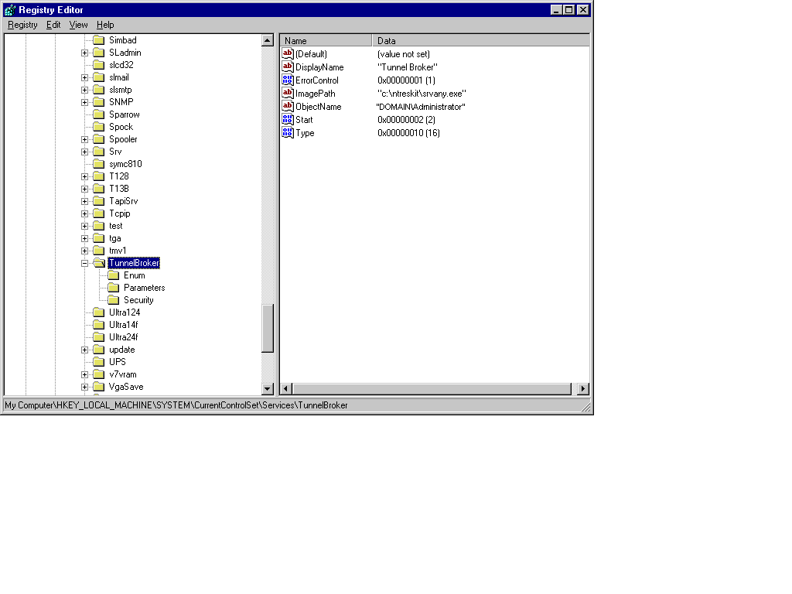Click the ErrorControl binary value icon
This screenshot has height=594, width=792.
[288, 80]
